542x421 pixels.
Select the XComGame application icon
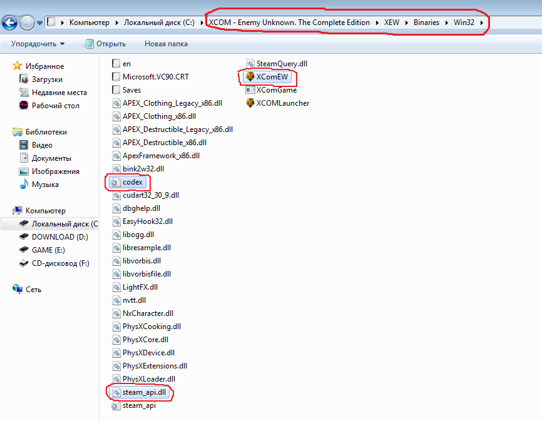[x=250, y=90]
